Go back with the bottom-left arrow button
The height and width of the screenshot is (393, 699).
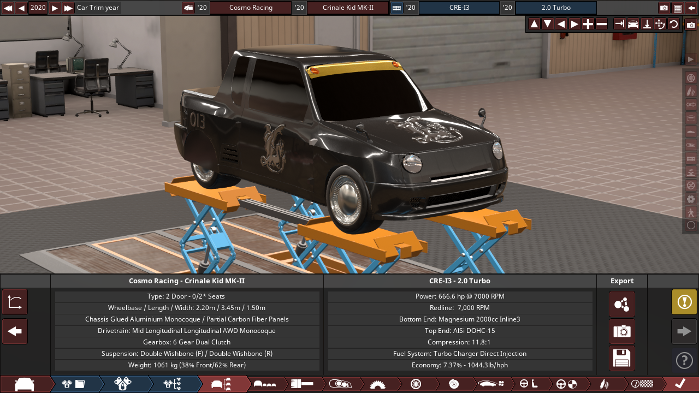pyautogui.click(x=15, y=331)
